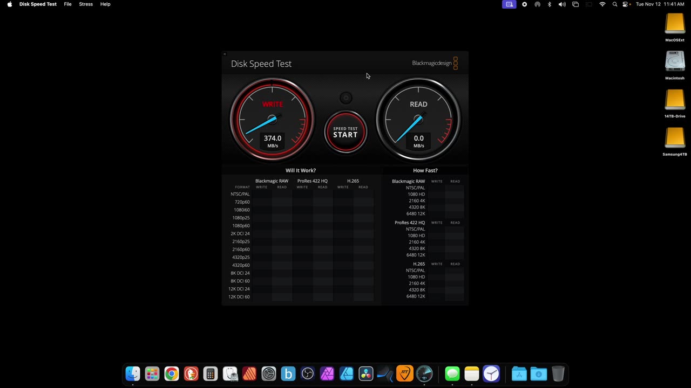Image resolution: width=691 pixels, height=388 pixels.
Task: Click the '2160p60' format row label
Action: (x=241, y=250)
